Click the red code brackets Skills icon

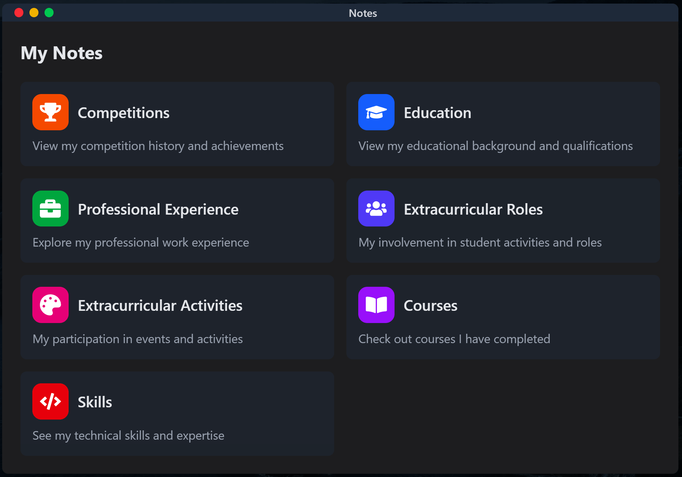[50, 401]
